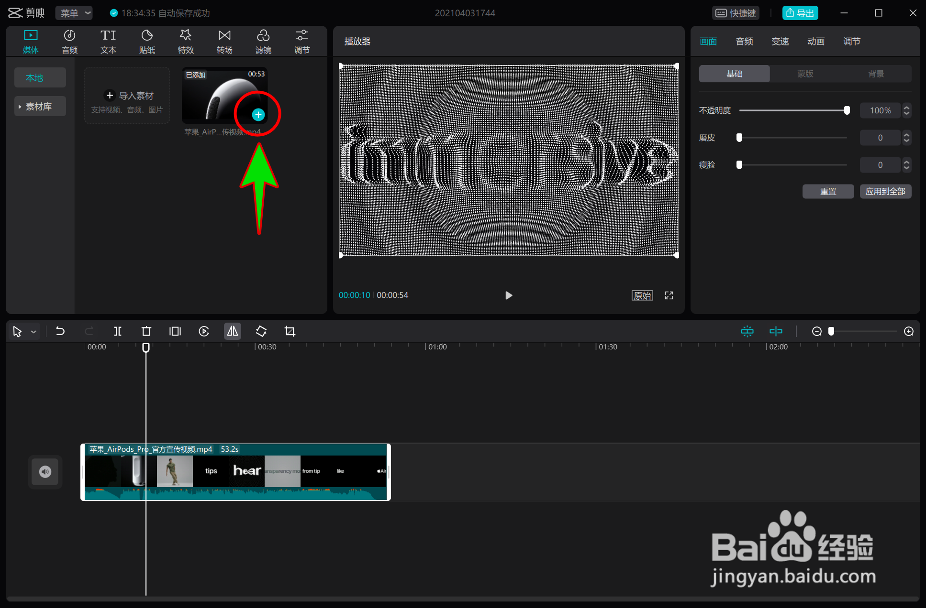Adjust the 不透明度 opacity slider handle
926x608 pixels.
pos(847,110)
